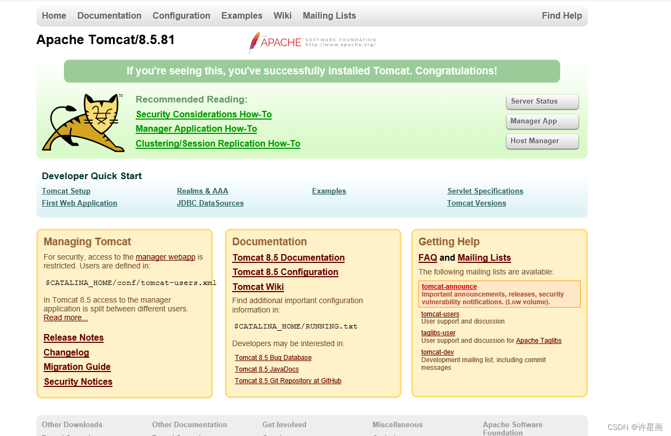Image resolution: width=671 pixels, height=436 pixels.
Task: Open Realms & AAA link
Action: (x=202, y=191)
